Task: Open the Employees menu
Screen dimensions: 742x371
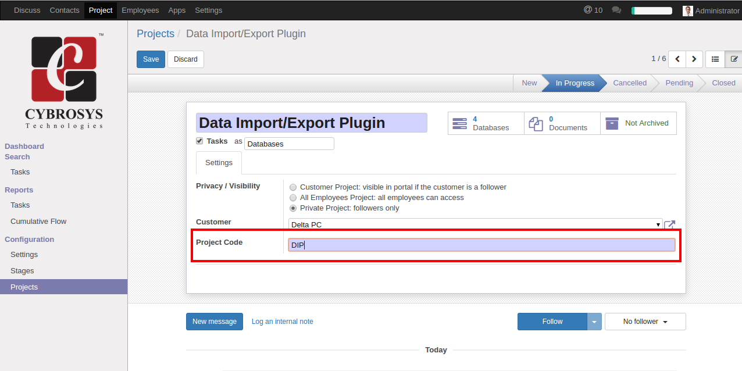Action: [x=140, y=10]
